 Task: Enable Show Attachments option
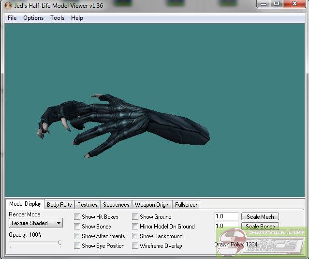click(77, 236)
